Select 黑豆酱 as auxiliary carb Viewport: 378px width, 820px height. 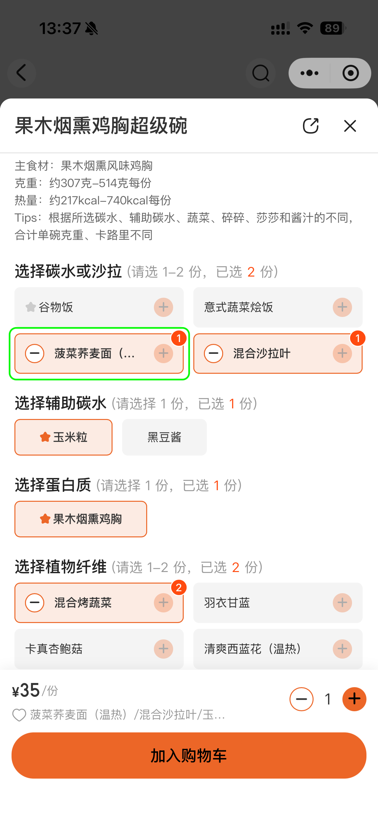click(x=164, y=437)
